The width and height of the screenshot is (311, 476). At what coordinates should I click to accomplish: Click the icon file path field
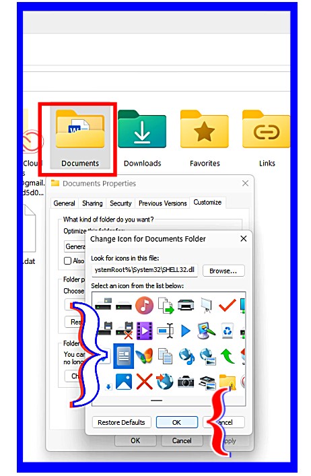[x=145, y=270]
